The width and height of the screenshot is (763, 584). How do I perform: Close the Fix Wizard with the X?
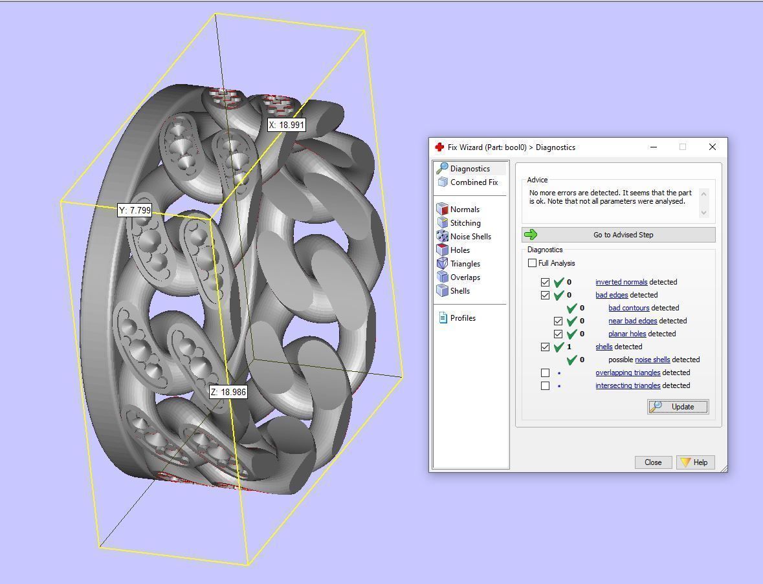pyautogui.click(x=713, y=147)
